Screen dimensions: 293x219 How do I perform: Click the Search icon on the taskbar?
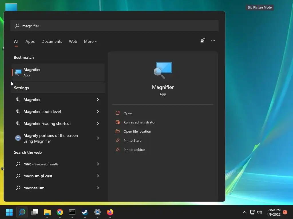22,212
